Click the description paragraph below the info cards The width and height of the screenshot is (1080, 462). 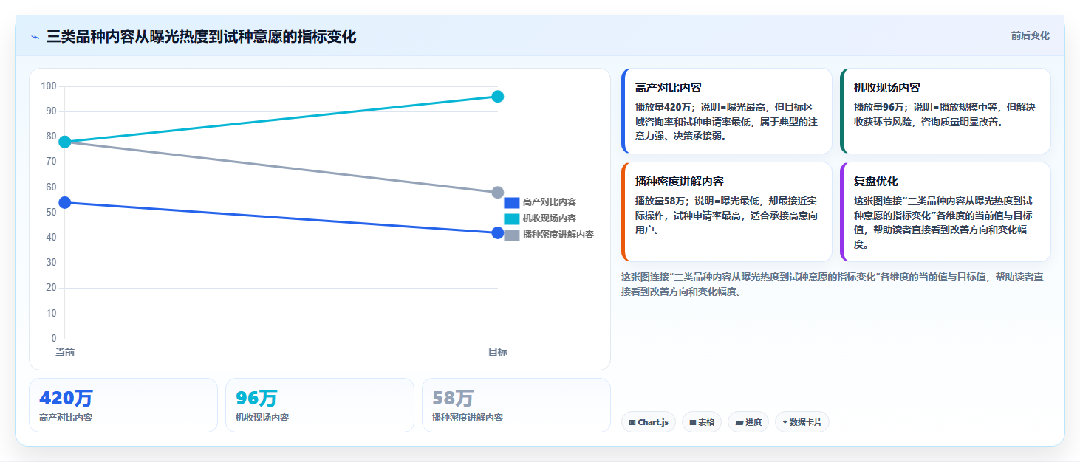[833, 284]
